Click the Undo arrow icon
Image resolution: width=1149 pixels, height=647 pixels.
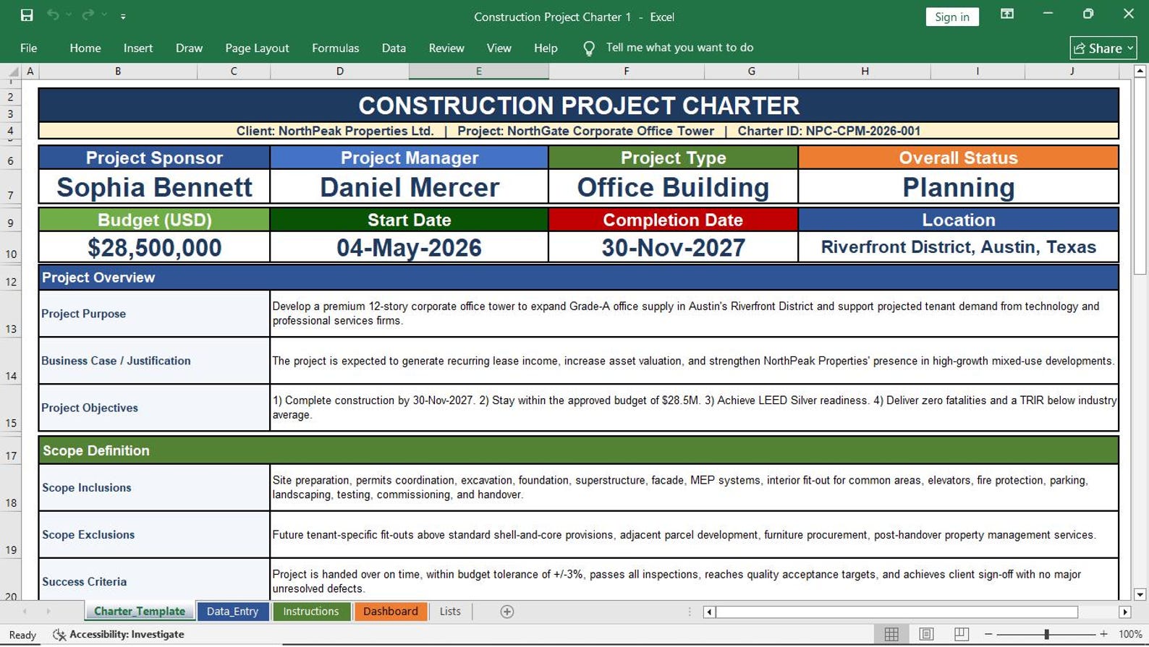tap(53, 15)
